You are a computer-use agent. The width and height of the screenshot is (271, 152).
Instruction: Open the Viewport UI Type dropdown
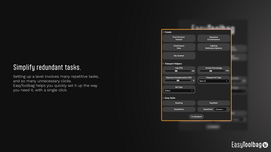[x=213, y=81]
